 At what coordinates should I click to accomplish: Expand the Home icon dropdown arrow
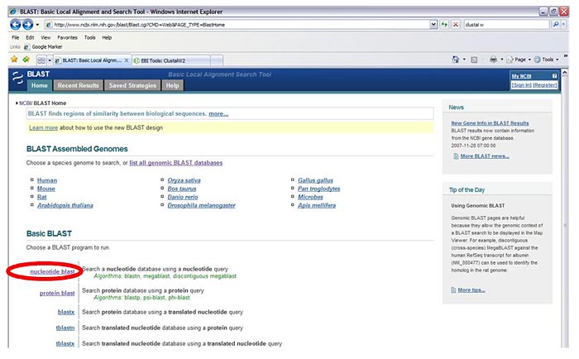click(x=464, y=60)
